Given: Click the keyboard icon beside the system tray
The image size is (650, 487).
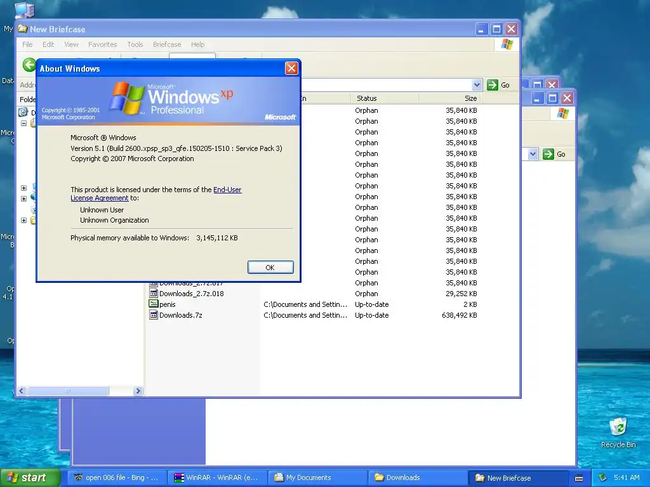Looking at the screenshot, I should [x=579, y=478].
